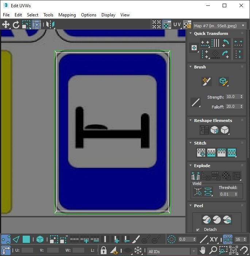The height and width of the screenshot is (256, 250).
Task: Click Stitch Custom icon
Action: [x=232, y=153]
